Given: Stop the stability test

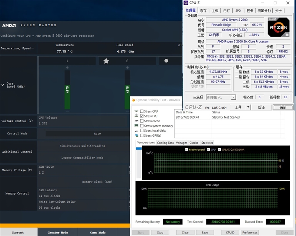Looking at the screenshot, I should (160, 232).
